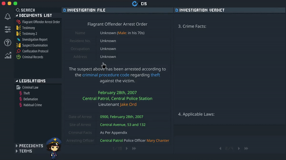The width and height of the screenshot is (286, 160).
Task: Go to next investigation file page
Action: pos(127,148)
